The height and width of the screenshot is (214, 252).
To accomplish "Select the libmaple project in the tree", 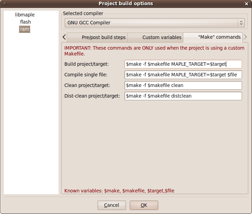I will coord(25,15).
